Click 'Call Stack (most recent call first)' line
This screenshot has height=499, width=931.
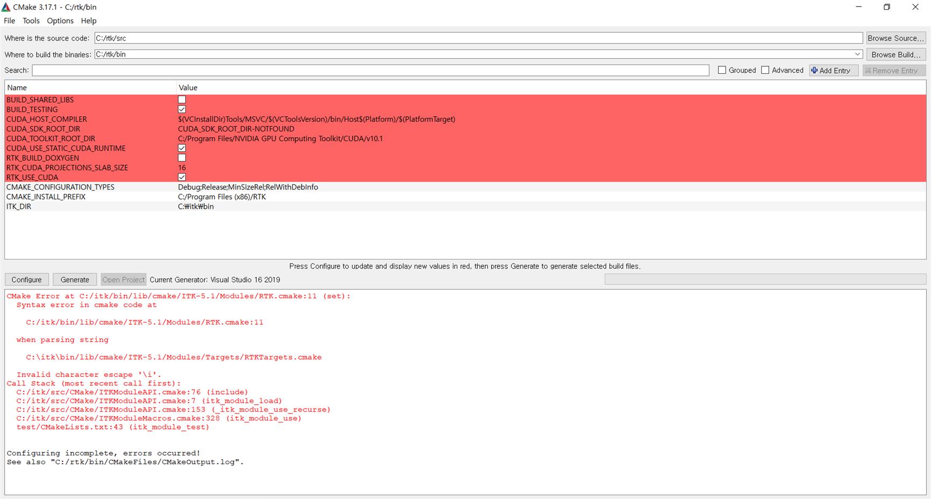(x=94, y=383)
